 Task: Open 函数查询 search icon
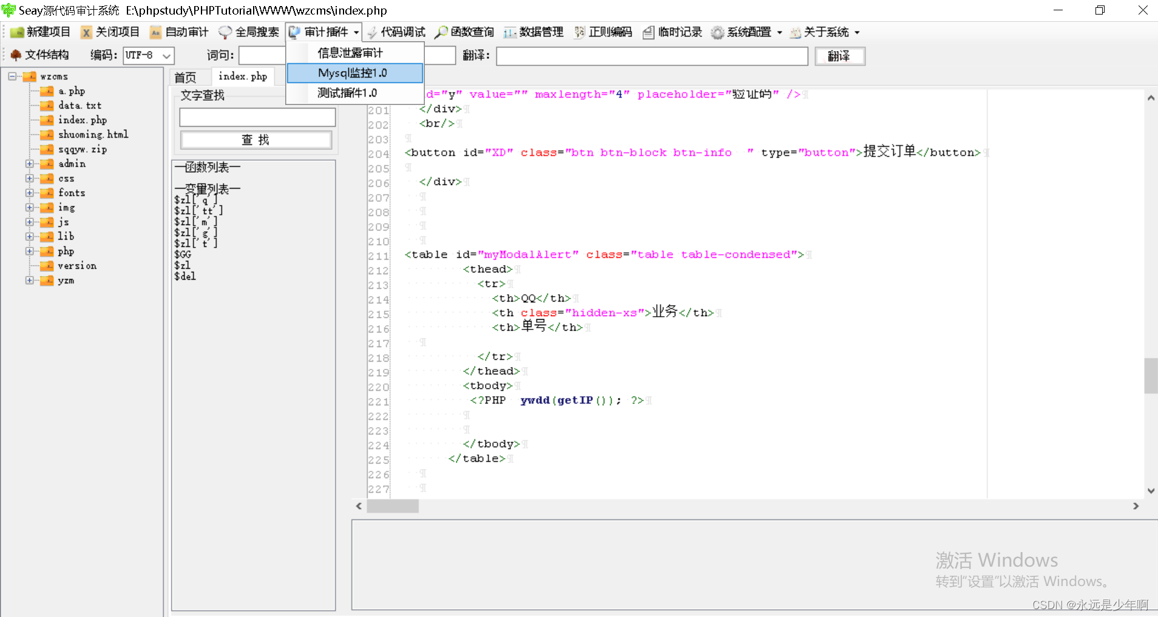[x=442, y=32]
